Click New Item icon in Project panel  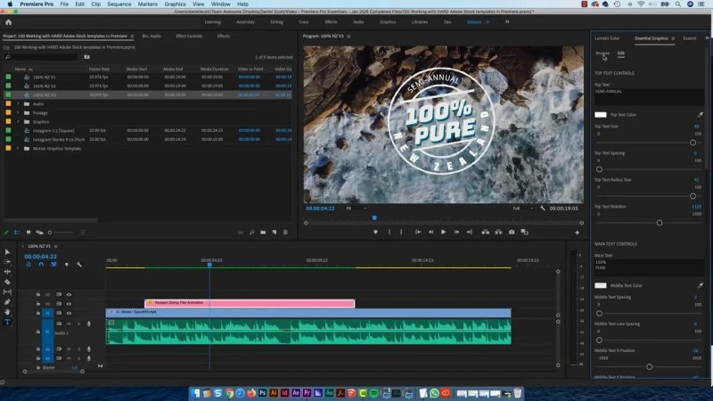point(275,233)
